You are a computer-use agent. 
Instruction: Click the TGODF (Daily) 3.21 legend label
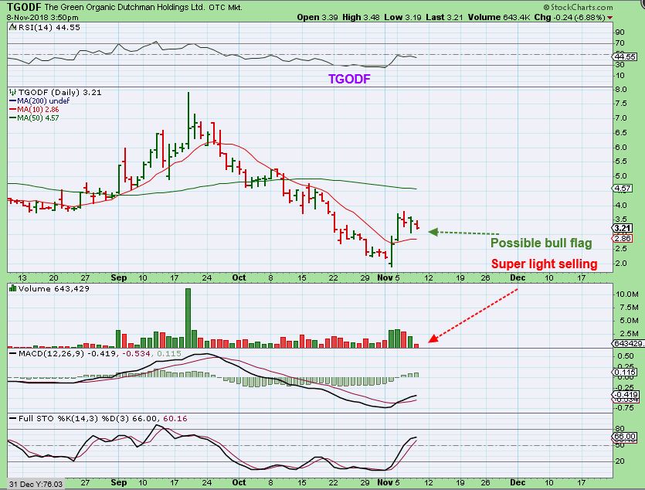click(59, 92)
